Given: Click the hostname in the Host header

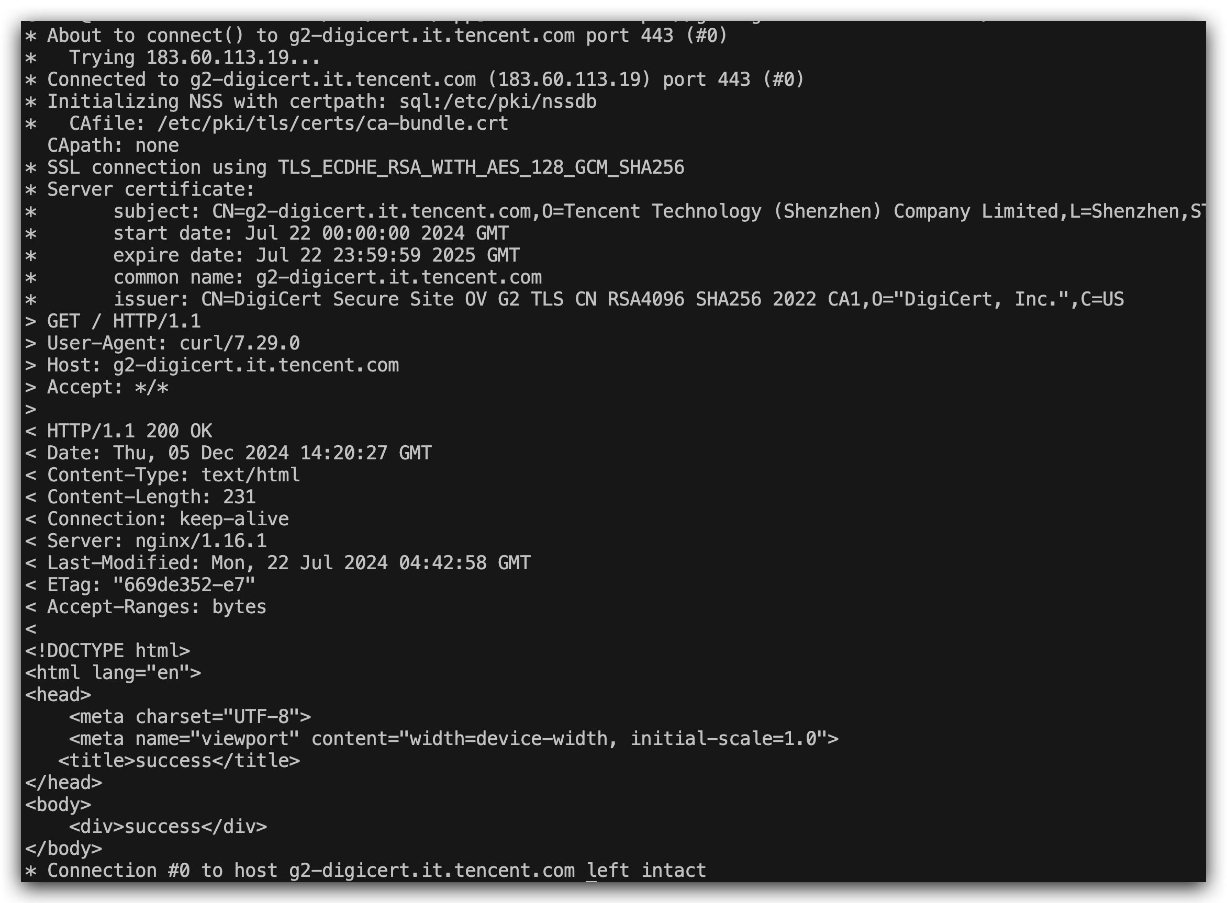Looking at the screenshot, I should click(x=256, y=365).
